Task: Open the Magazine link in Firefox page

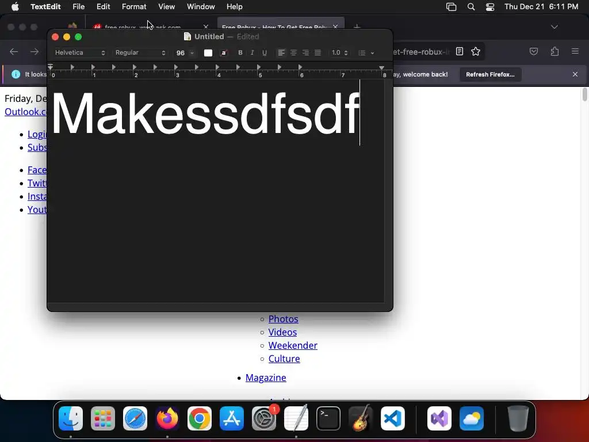Action: pyautogui.click(x=266, y=378)
